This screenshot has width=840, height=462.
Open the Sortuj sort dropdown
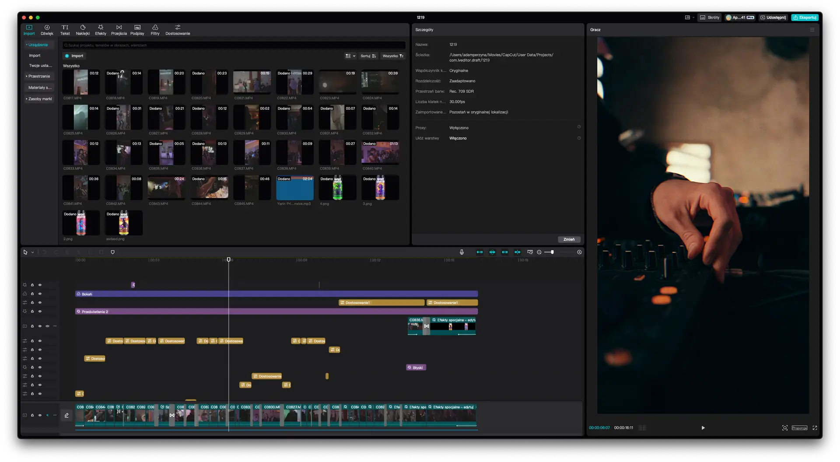point(368,56)
